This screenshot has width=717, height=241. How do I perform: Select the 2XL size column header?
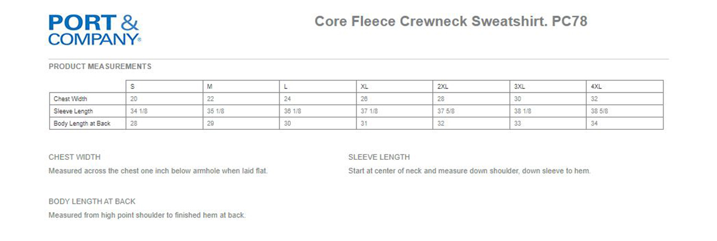click(443, 87)
